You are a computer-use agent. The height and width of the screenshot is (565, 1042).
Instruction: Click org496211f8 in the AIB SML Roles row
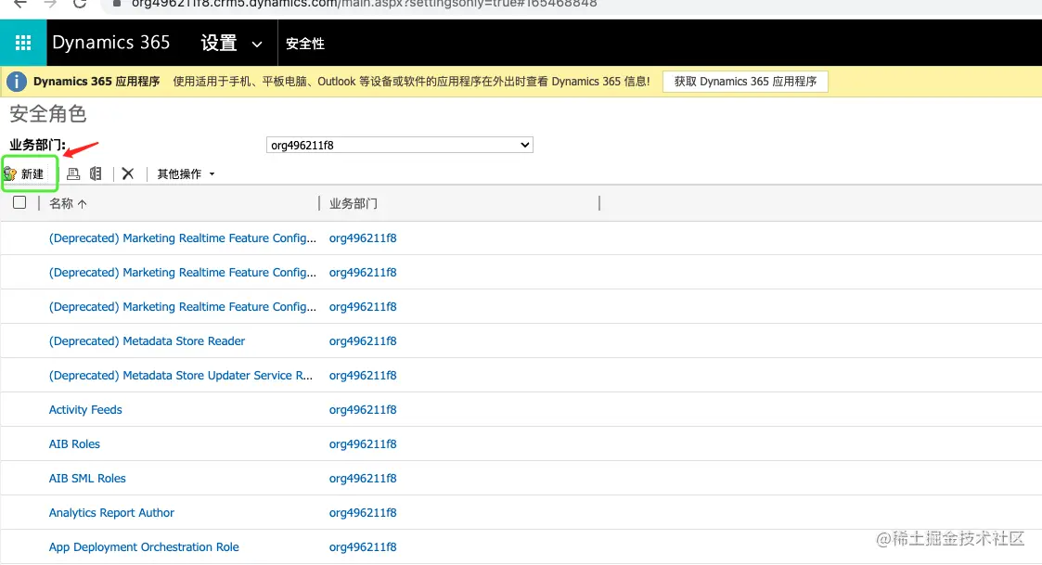tap(363, 479)
